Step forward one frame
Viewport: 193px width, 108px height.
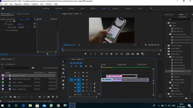[117, 54]
